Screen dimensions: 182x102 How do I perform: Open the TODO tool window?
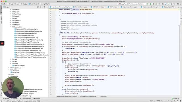[x=15, y=99]
